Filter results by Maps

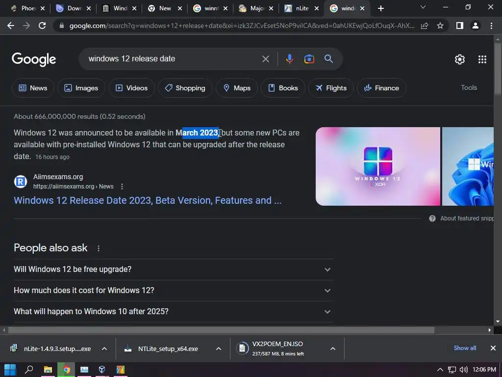[x=237, y=88]
